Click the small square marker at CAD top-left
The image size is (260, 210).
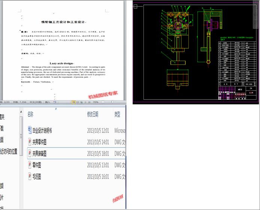136,6
